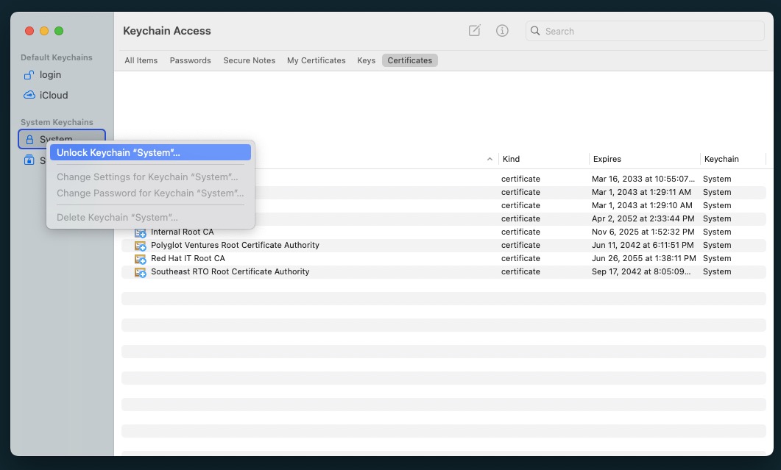Screen dimensions: 781x470
Task: Click the login keychain unlocked padlock icon
Action: coord(29,75)
